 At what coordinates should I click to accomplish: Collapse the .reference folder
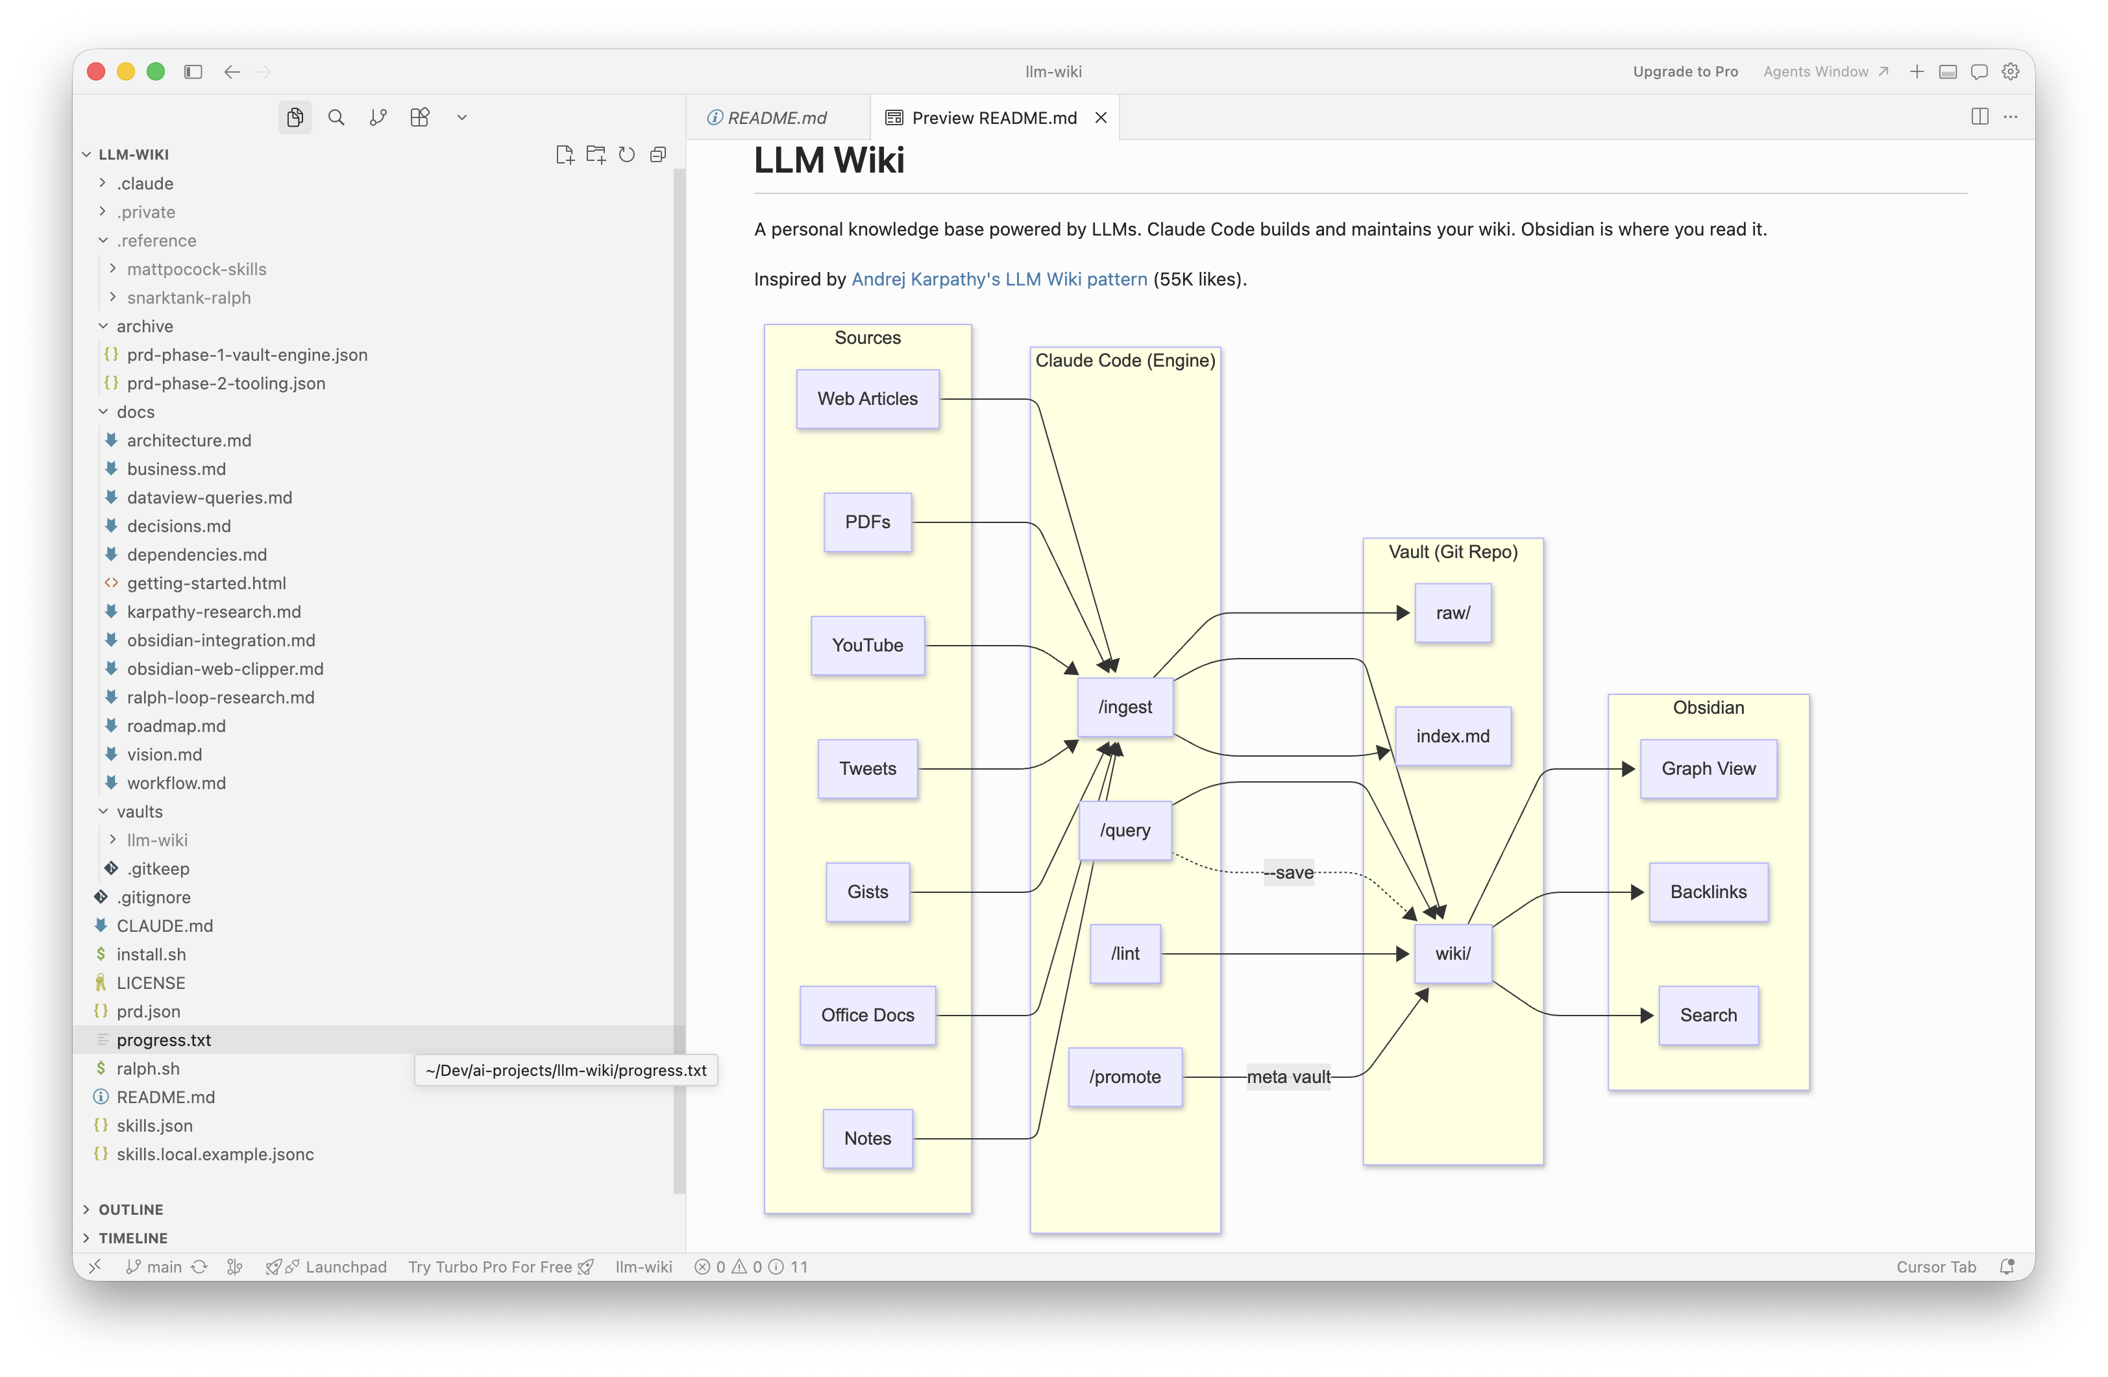pos(103,240)
